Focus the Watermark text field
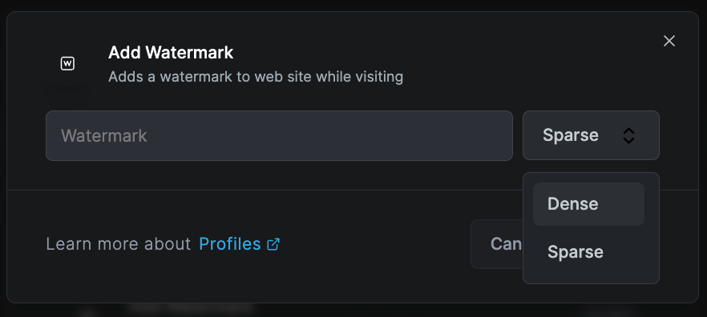Viewport: 707px width, 317px height. pos(279,135)
